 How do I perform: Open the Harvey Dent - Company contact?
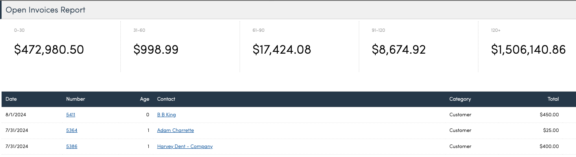coord(185,146)
